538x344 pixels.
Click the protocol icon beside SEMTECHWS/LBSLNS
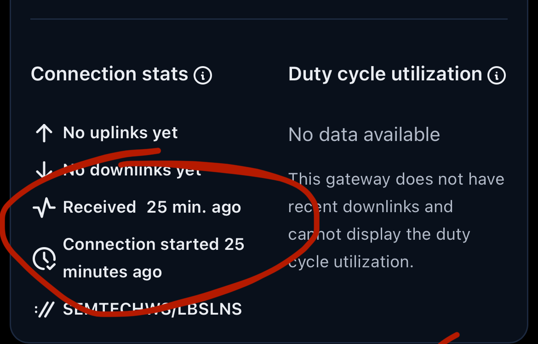pyautogui.click(x=44, y=310)
